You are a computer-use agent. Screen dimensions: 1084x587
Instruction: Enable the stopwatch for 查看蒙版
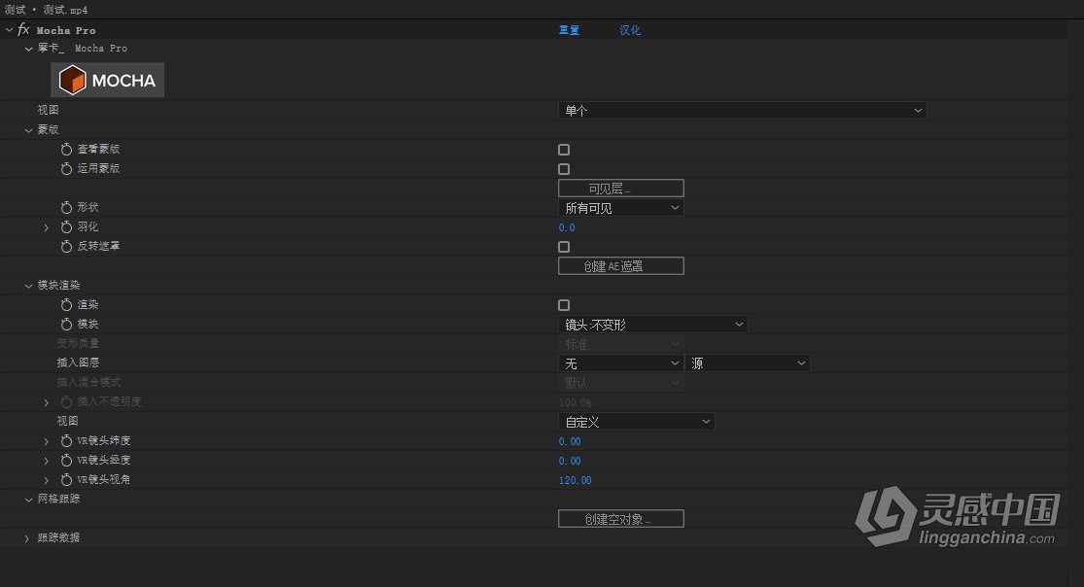pyautogui.click(x=66, y=150)
